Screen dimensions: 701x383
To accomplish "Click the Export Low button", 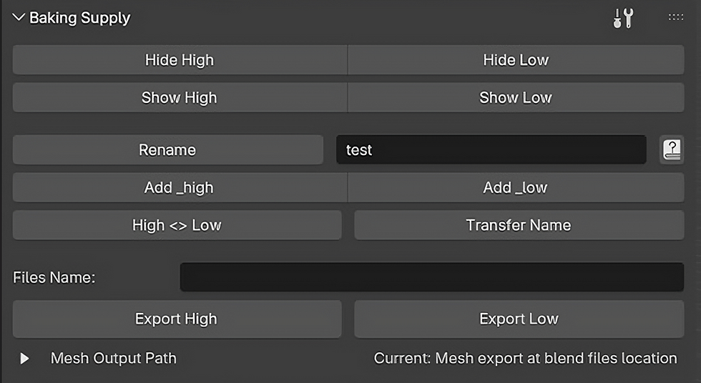I will [x=519, y=319].
